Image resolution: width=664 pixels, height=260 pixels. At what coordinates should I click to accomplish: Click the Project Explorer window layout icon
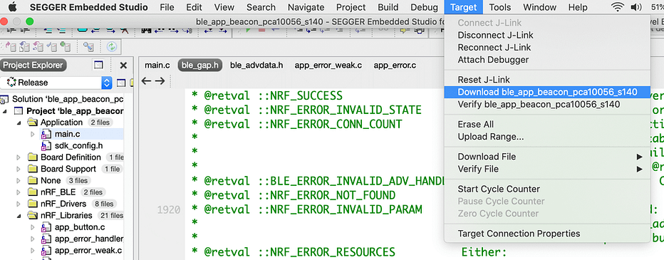tap(98, 66)
